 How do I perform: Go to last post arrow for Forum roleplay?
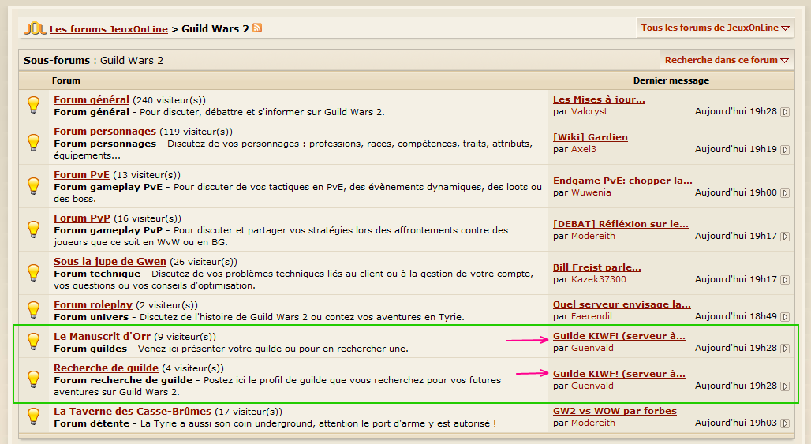[785, 317]
